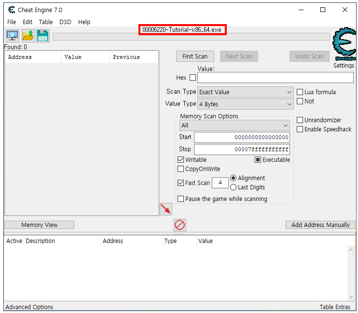Click the Active column header
The height and width of the screenshot is (313, 358).
pos(14,241)
